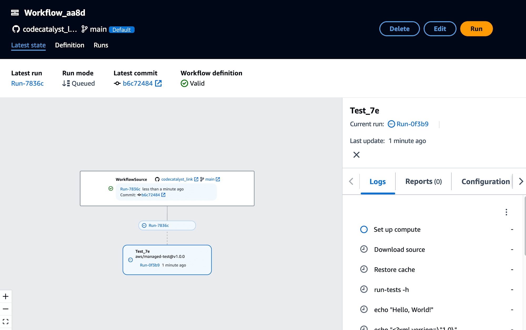This screenshot has height=330, width=526.
Task: Click 'aws/managed-test@v1.0.0' text on node
Action: 160,257
